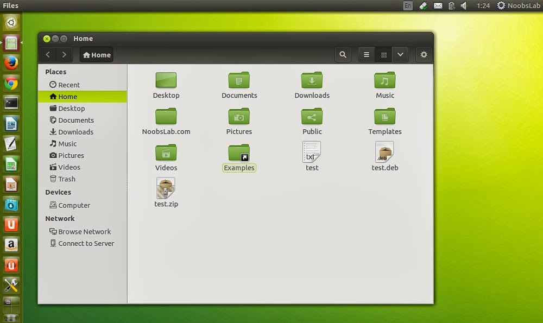Select Downloads in the sidebar

(x=82, y=132)
